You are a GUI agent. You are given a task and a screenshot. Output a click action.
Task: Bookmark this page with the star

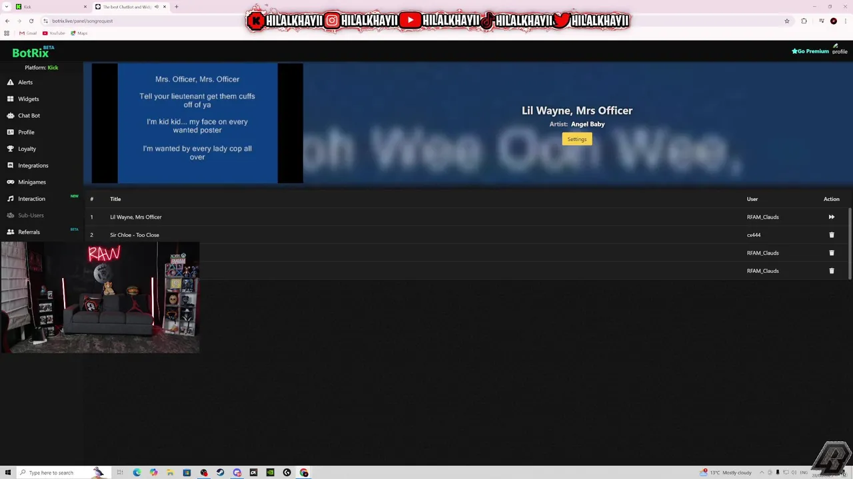pyautogui.click(x=787, y=21)
